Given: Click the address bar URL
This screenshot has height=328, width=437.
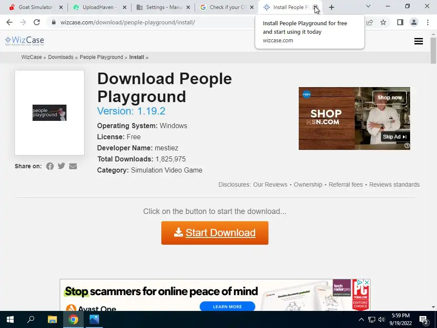Looking at the screenshot, I should point(128,22).
